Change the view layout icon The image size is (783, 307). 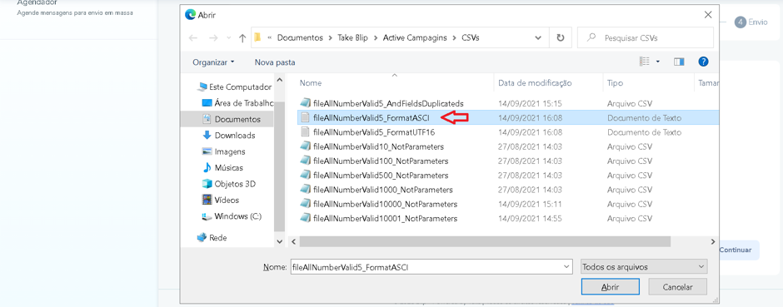pyautogui.click(x=645, y=62)
